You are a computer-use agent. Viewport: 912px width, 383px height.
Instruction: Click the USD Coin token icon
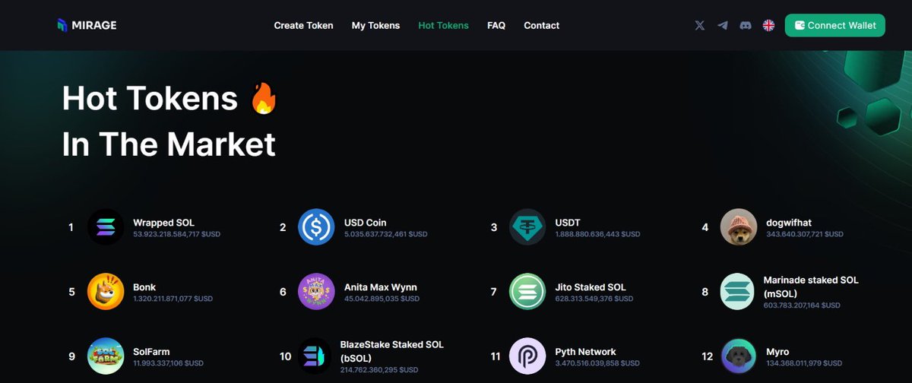point(316,226)
